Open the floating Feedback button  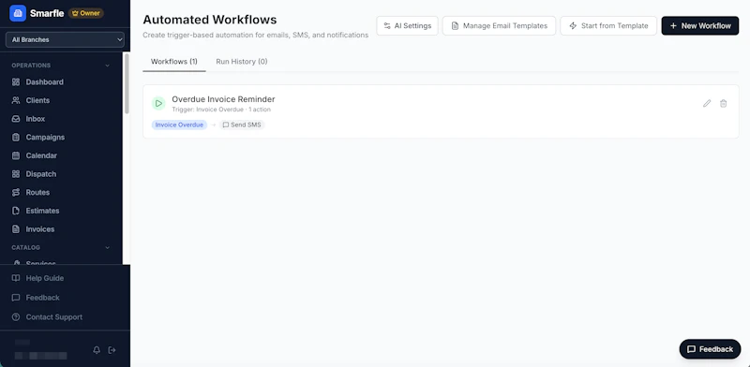(x=710, y=349)
